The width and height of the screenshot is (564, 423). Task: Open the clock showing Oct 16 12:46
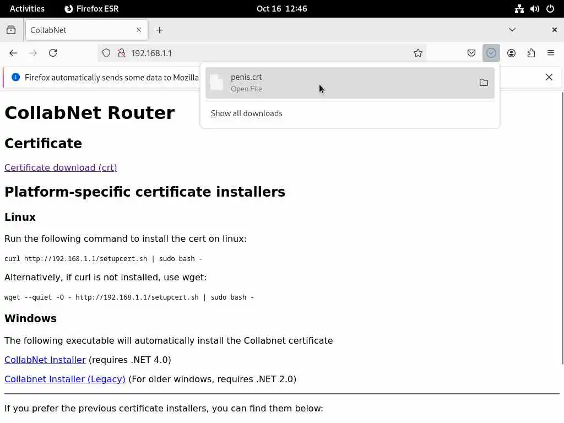[282, 9]
